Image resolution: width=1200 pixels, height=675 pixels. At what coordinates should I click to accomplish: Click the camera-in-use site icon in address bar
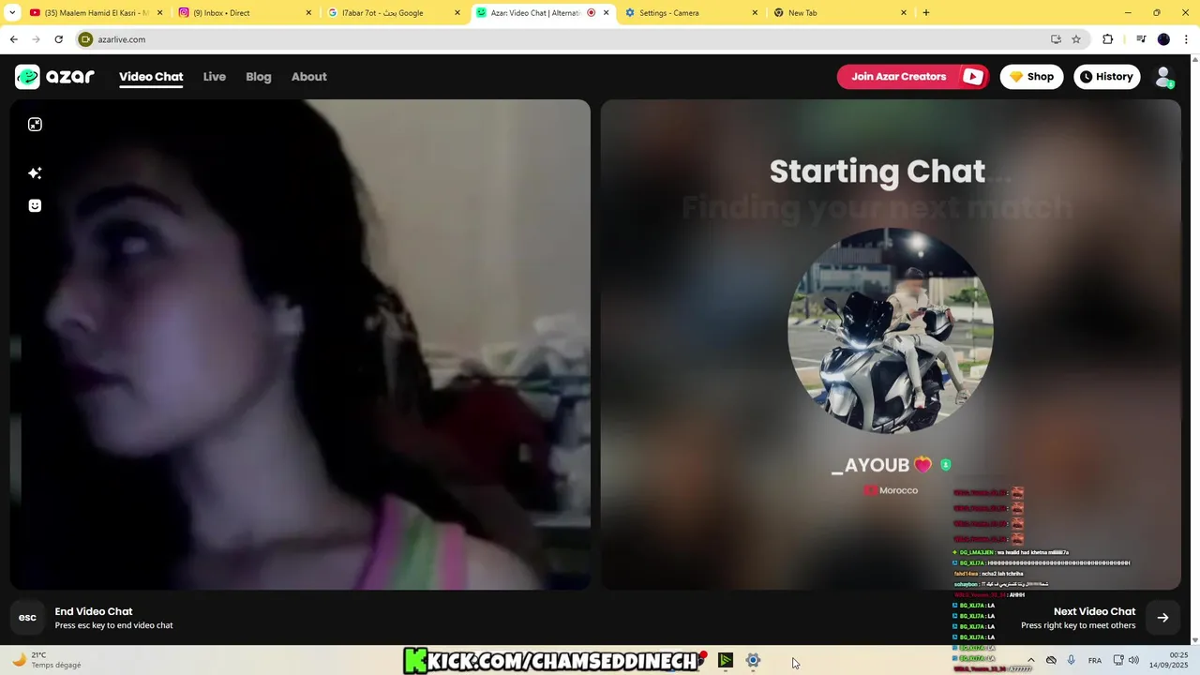(85, 39)
